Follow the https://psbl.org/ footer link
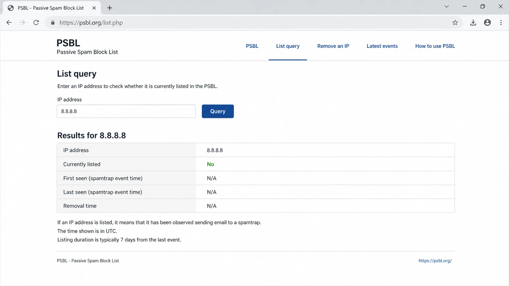 point(435,261)
